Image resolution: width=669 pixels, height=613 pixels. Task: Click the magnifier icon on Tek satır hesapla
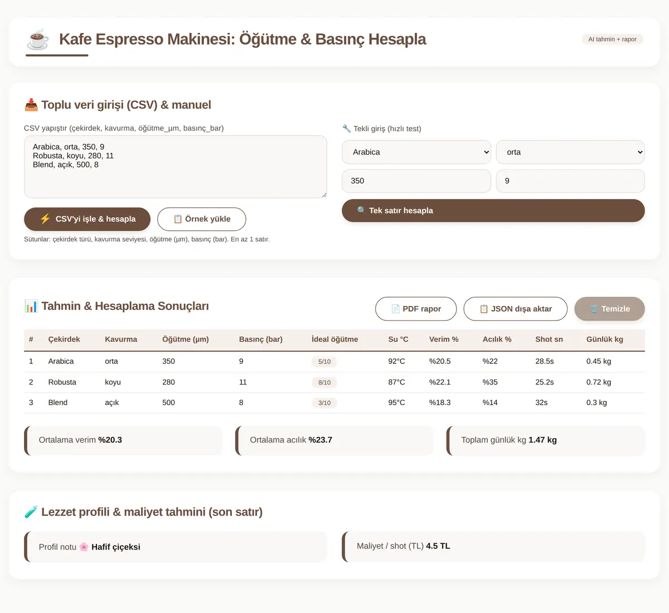point(361,211)
